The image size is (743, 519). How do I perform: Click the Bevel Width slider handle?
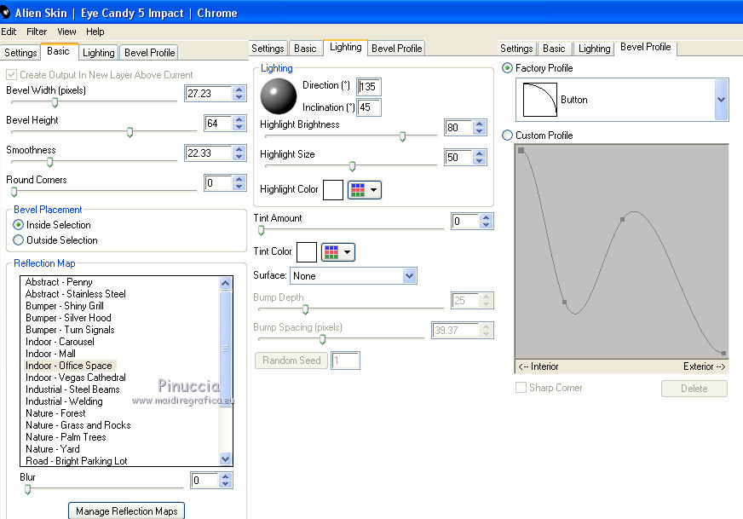[55, 102]
